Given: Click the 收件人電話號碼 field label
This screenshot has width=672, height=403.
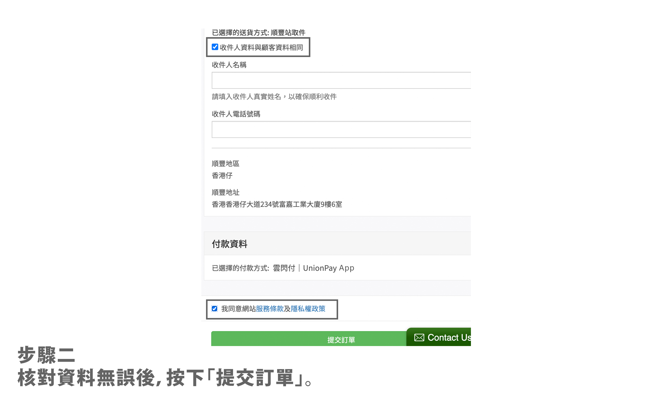Looking at the screenshot, I should point(236,114).
